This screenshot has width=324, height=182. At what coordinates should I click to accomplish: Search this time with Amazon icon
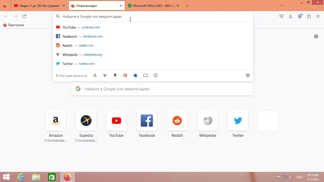[x=115, y=75]
